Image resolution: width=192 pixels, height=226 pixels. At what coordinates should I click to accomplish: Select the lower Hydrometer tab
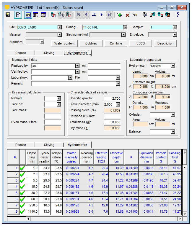tap(77, 145)
